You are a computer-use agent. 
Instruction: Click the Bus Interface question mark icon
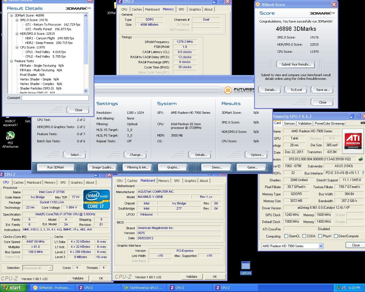[363, 173]
